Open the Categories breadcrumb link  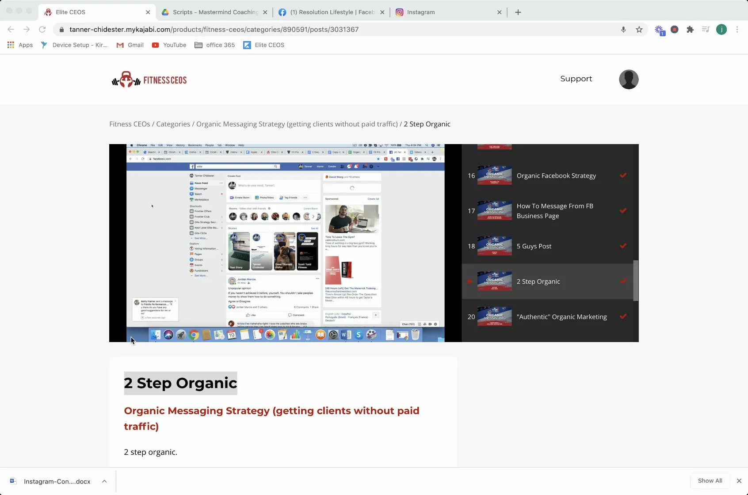tap(173, 124)
